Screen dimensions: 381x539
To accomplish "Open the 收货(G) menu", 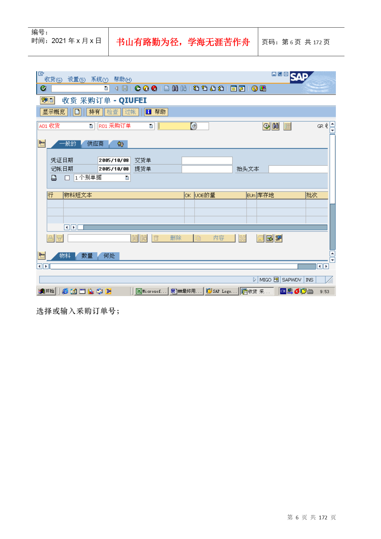I will [x=53, y=79].
